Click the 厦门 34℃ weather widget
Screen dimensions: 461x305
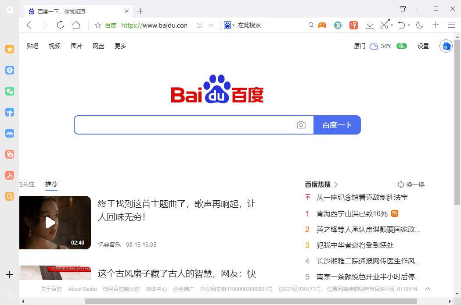(381, 46)
